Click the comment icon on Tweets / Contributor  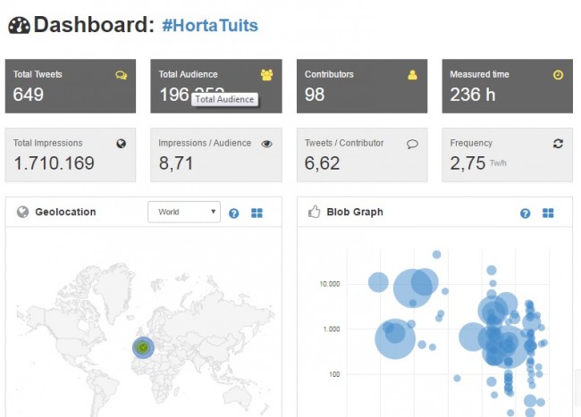point(412,143)
